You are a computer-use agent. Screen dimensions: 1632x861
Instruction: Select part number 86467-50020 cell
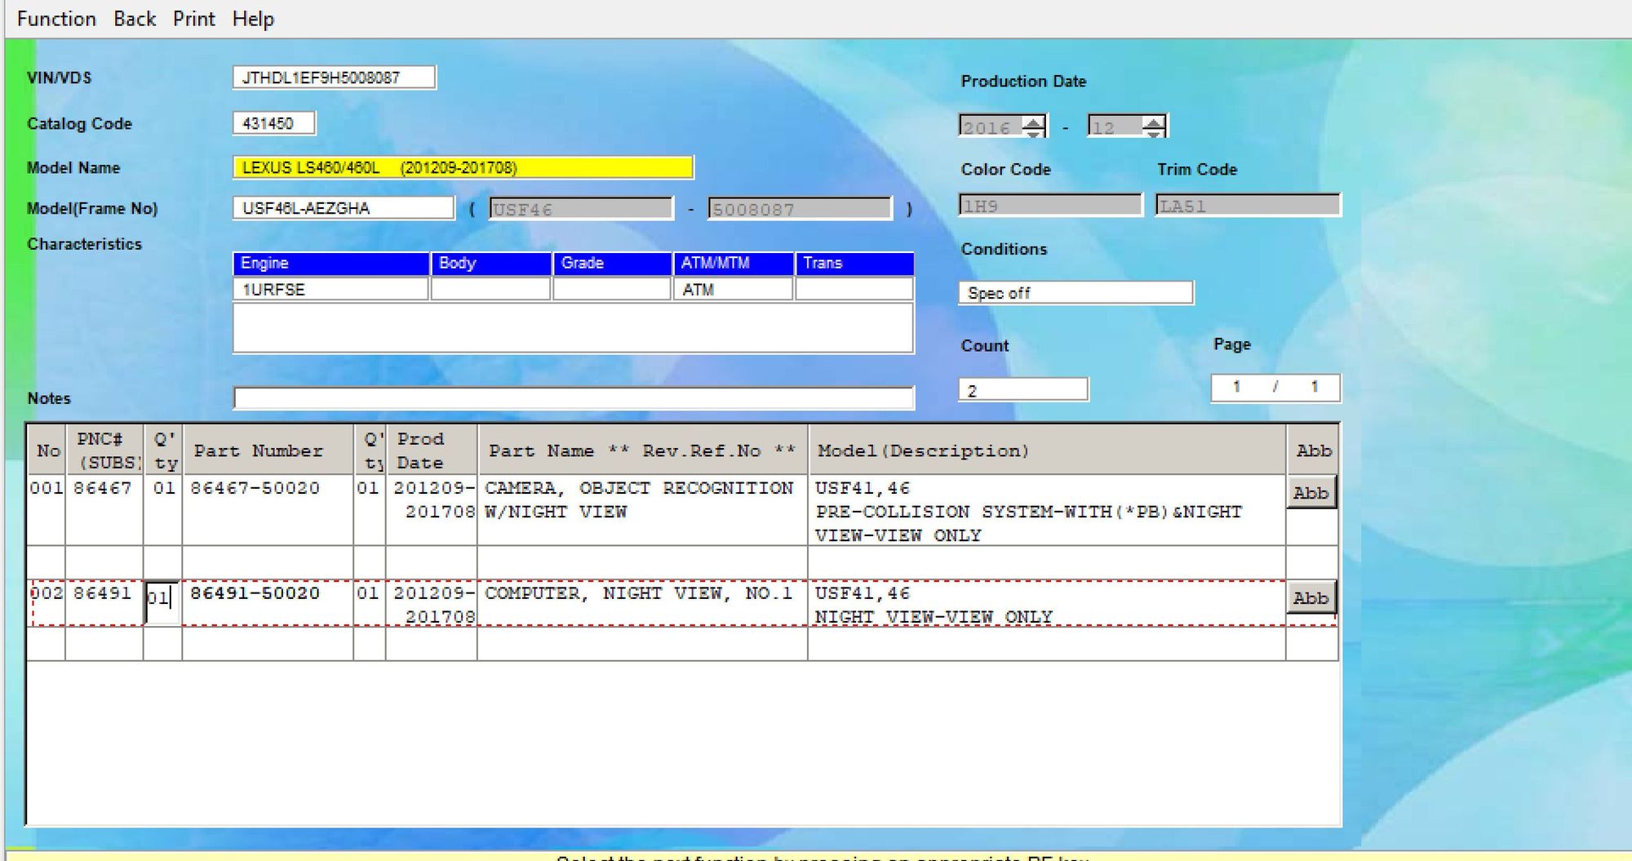pos(255,489)
